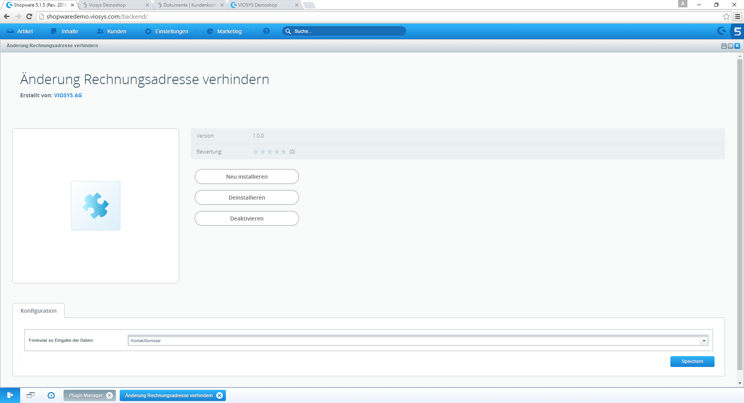744x403 pixels.
Task: Click the Chrome user profile icon
Action: [x=683, y=4]
